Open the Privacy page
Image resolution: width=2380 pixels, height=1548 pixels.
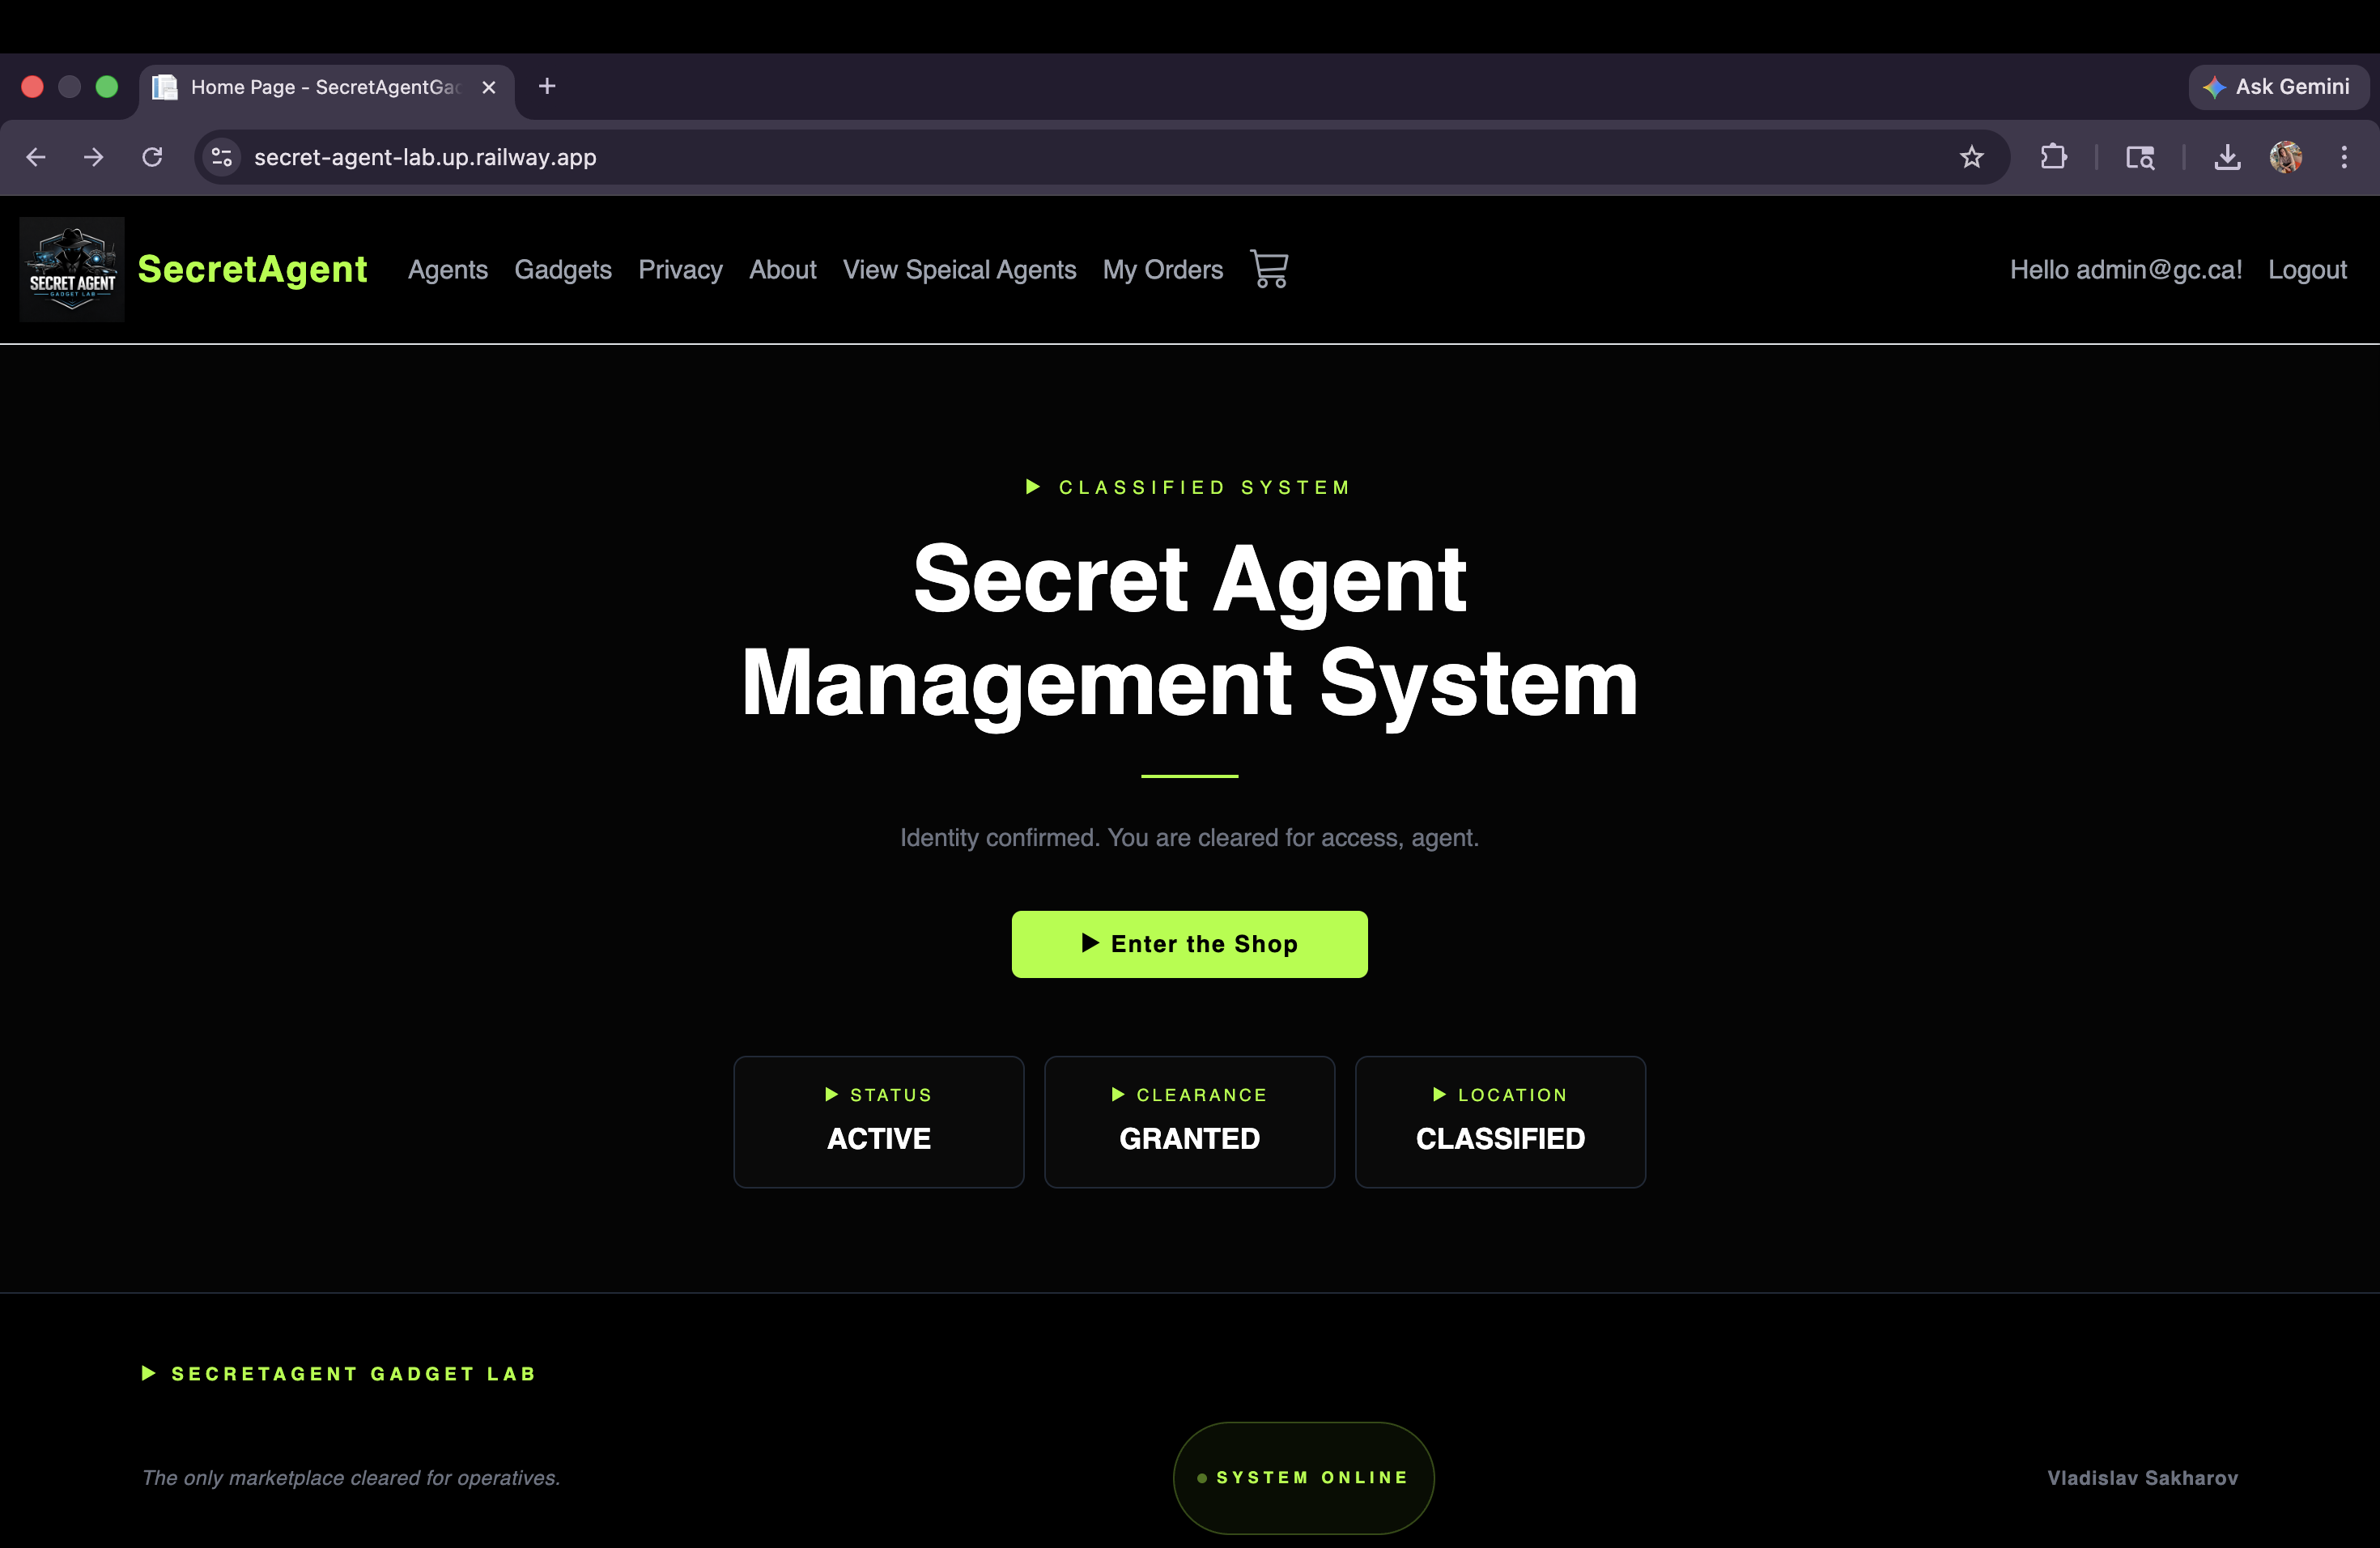(x=680, y=270)
